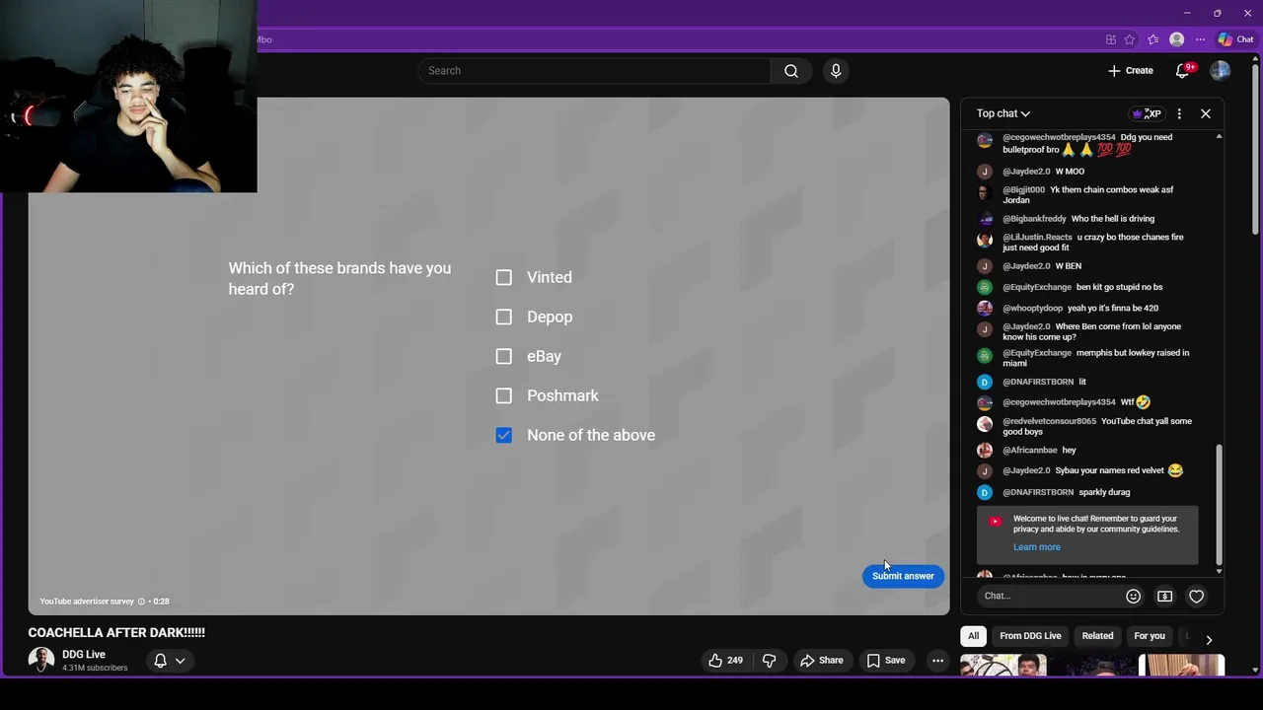Open the Copilot Chat sidebar button

(1235, 39)
